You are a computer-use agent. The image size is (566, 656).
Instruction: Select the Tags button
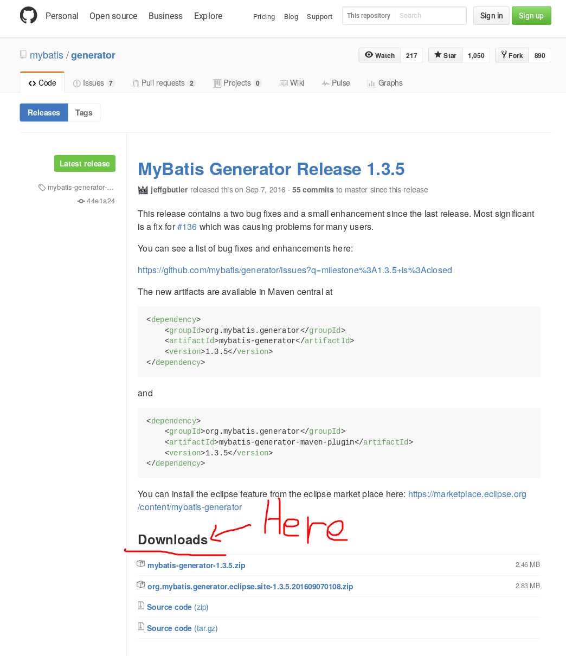(84, 113)
